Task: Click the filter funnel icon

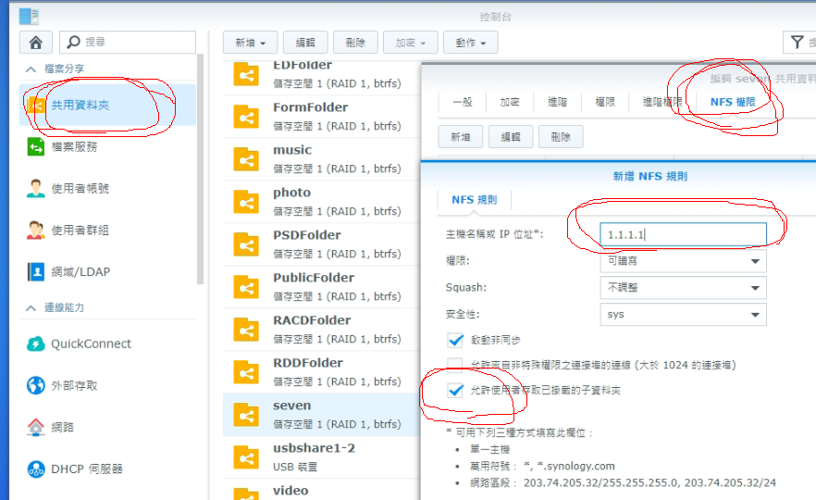Action: (797, 43)
